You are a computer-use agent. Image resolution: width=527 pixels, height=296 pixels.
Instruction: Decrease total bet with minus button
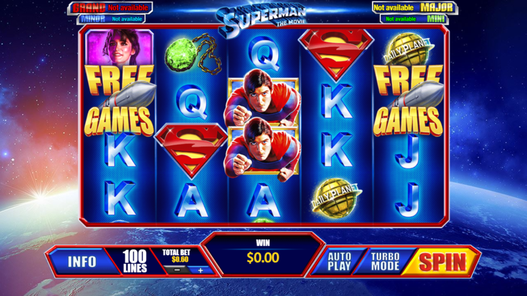pyautogui.click(x=177, y=270)
